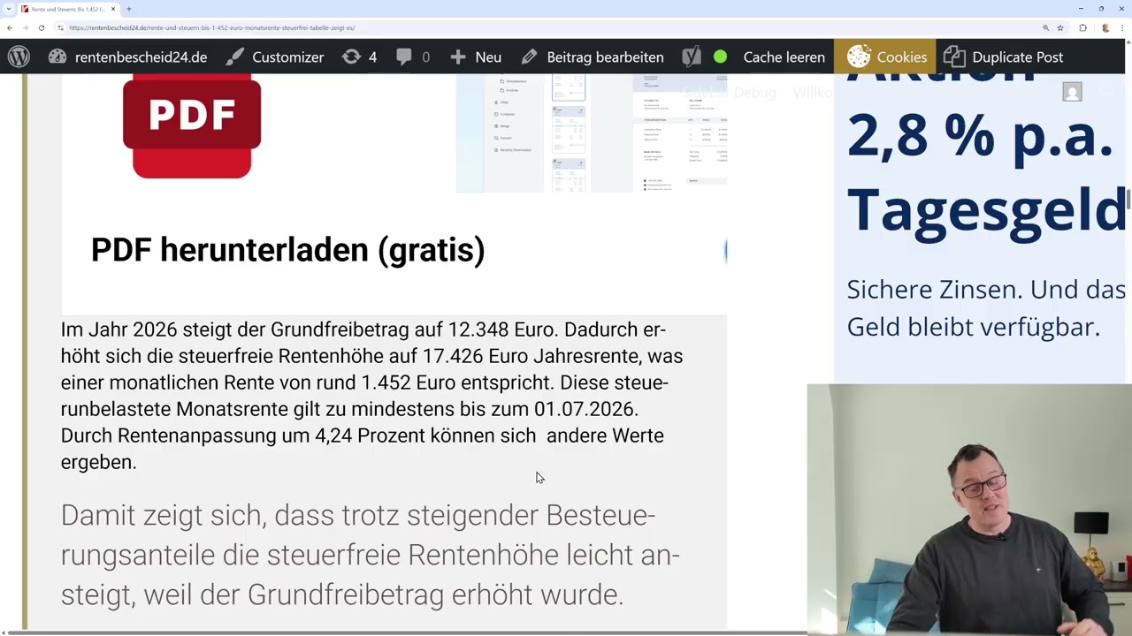This screenshot has height=636, width=1132.
Task: Open the PDF preview thumbnail image
Action: tap(592, 132)
